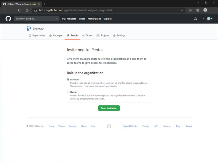Open browser settings and more menu
Screen dimensions: 218x163
(x=213, y=10)
